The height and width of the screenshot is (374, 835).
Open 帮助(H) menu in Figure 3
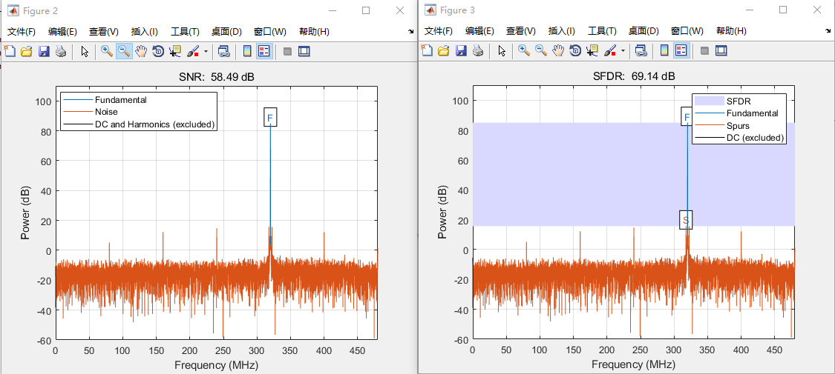[x=731, y=31]
